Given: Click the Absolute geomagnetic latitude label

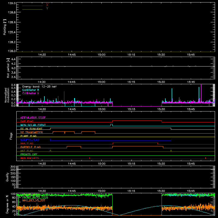Looking at the screenshot, I should click(x=188, y=195).
